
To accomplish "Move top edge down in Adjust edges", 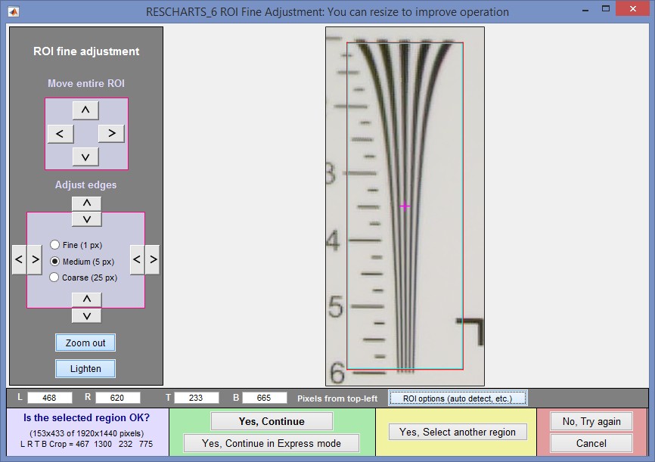I will click(86, 219).
